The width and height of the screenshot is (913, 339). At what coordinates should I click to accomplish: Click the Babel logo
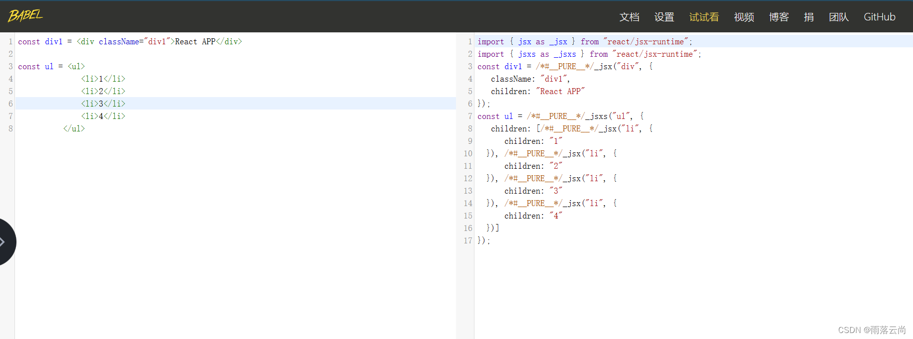pos(25,16)
